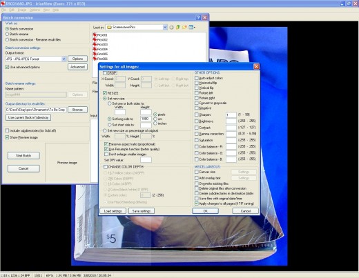Open the View Menu icon in file browser
The width and height of the screenshot is (359, 278).
click(191, 27)
